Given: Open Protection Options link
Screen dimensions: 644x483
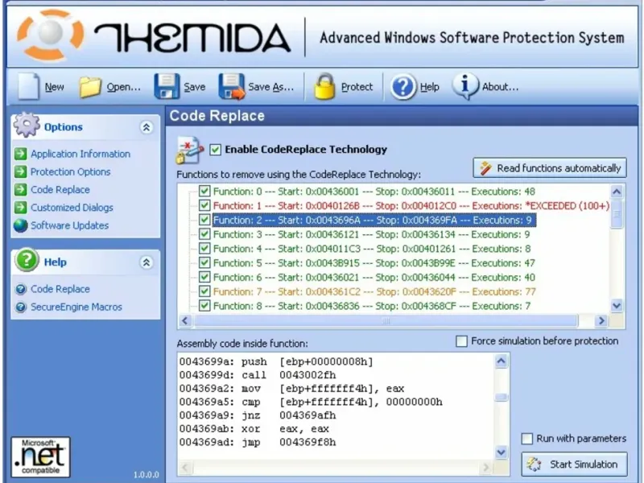Looking at the screenshot, I should click(x=71, y=171).
